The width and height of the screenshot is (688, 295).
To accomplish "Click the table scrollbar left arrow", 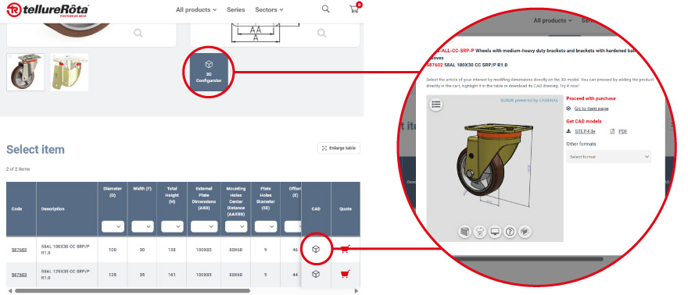I will [9, 290].
